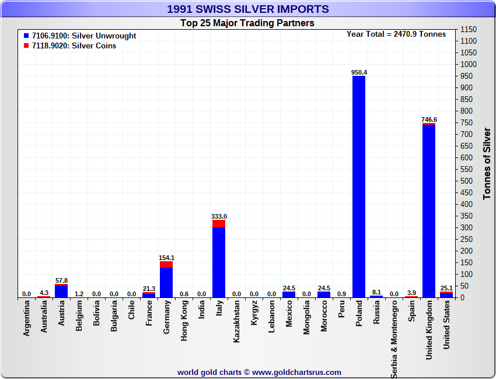Click the United Kingdom axis label
This screenshot has width=496, height=379.
pyautogui.click(x=429, y=330)
